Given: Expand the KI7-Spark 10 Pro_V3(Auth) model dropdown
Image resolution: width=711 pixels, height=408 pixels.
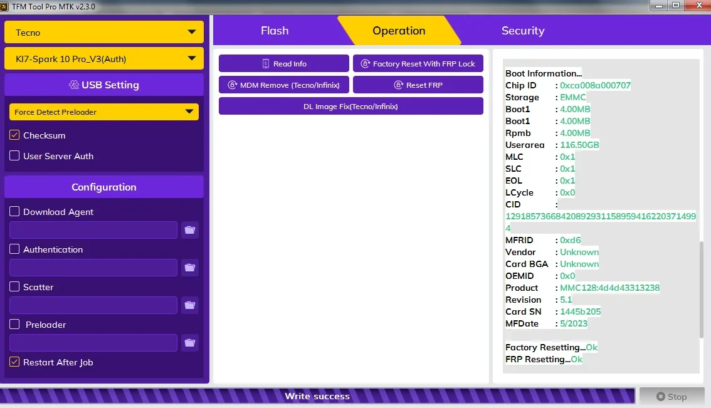Looking at the screenshot, I should click(x=104, y=58).
